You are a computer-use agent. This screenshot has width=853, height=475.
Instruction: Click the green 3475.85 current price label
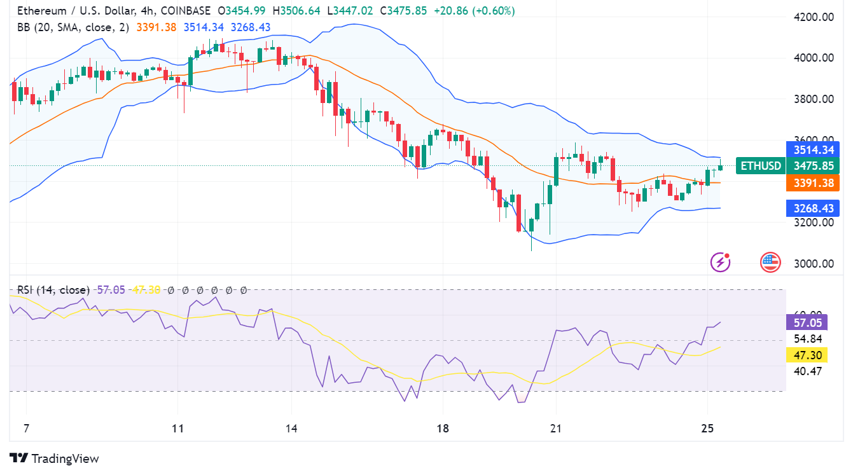tap(812, 166)
